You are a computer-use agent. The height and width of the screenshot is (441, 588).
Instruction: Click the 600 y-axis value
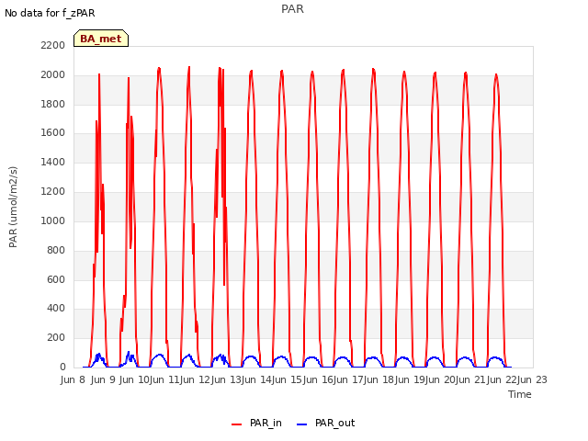[x=56, y=279]
